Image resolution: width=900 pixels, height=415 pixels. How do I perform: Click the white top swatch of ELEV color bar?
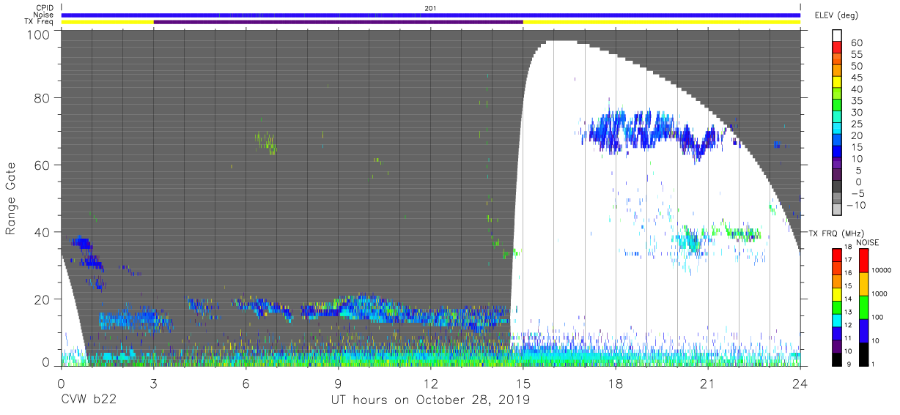(x=838, y=36)
